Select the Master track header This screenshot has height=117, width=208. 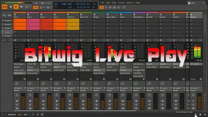click(x=196, y=16)
